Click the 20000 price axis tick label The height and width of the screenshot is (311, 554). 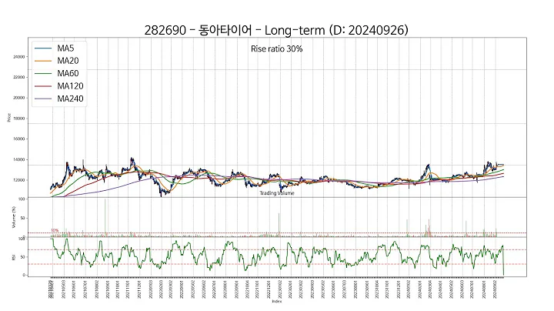click(19, 98)
